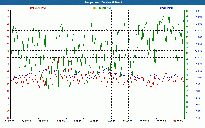Image resolution: width=205 pixels, height=128 pixels.
Task: Click pressure axis value "1.000"
Action: (199, 78)
